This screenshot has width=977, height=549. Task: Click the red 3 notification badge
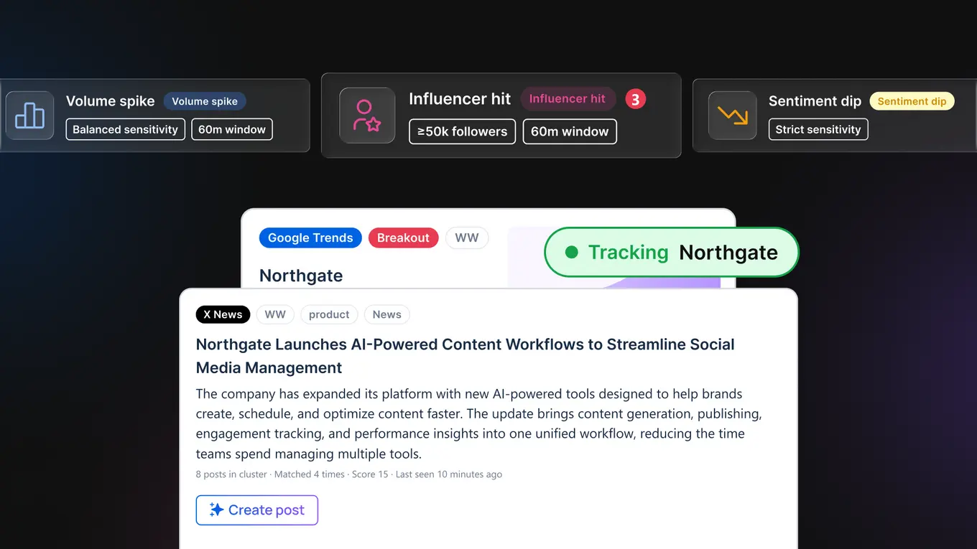(635, 99)
